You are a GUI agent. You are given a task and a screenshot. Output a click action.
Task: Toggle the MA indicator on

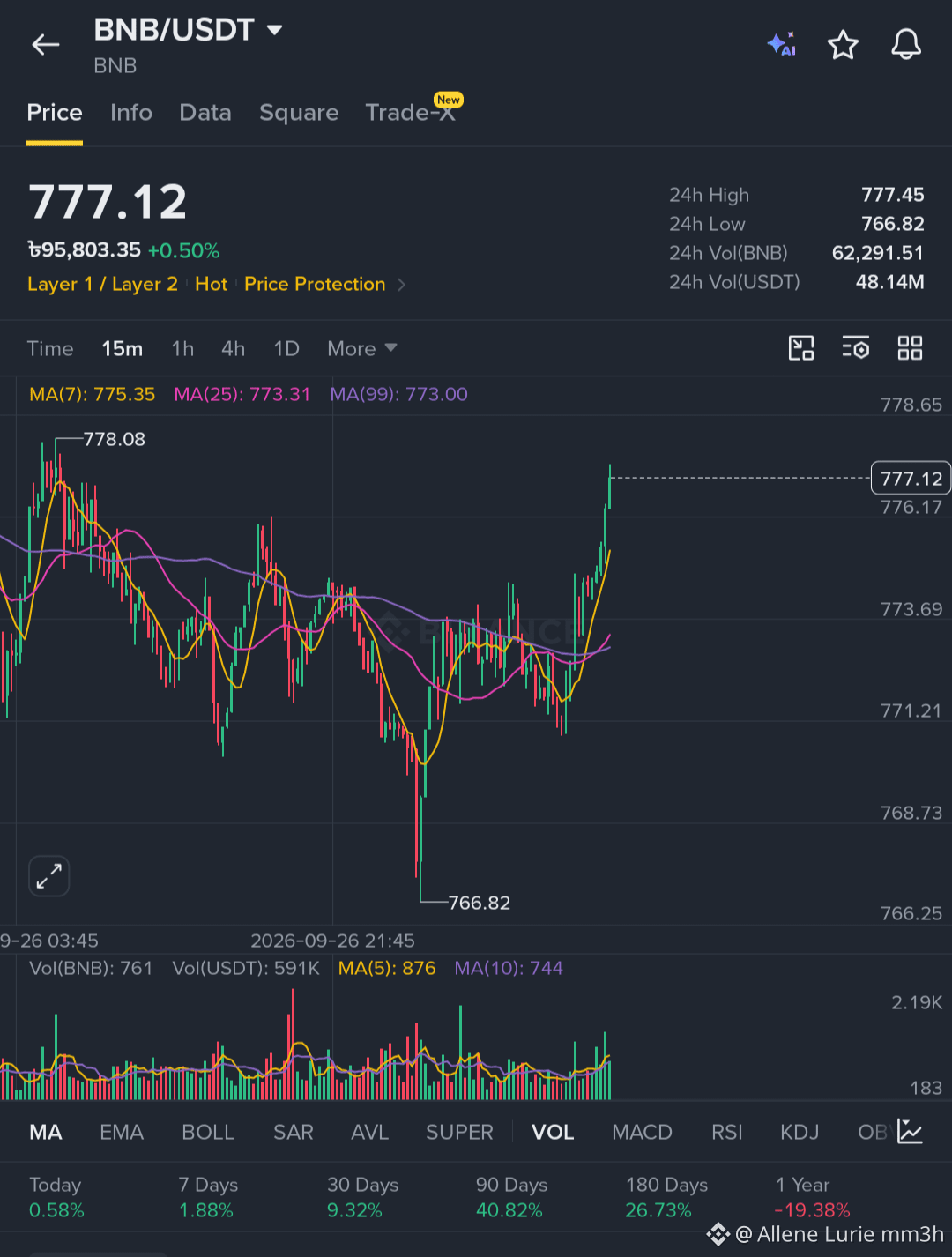(x=46, y=1132)
